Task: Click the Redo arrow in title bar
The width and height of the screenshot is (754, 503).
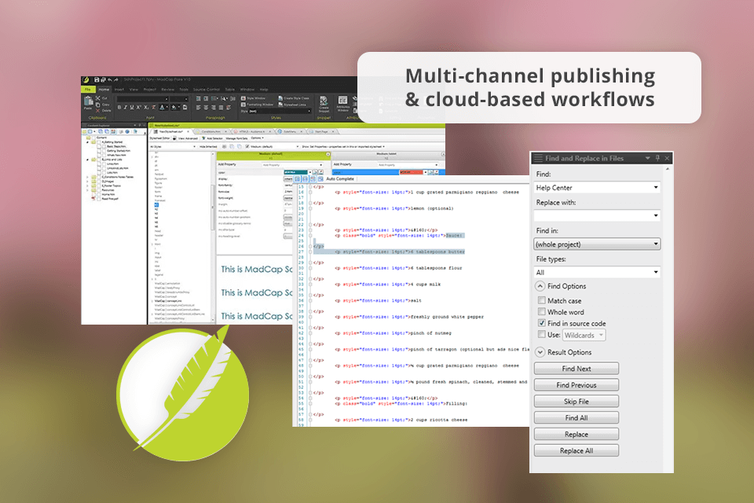Action: (116, 79)
